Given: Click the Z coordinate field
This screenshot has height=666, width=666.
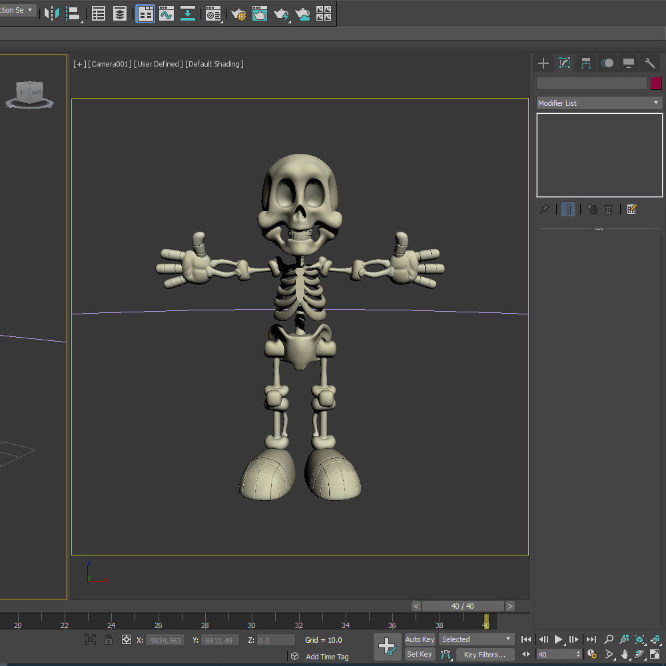Looking at the screenshot, I should (276, 640).
